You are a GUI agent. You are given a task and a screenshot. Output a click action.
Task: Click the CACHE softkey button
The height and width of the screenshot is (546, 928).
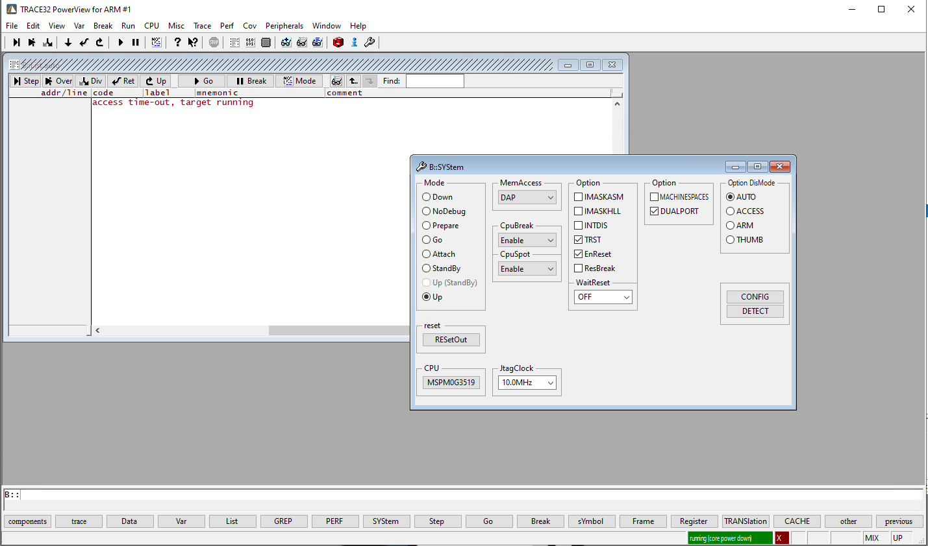point(797,521)
